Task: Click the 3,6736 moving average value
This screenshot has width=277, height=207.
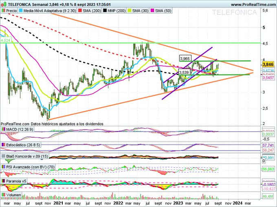Action: click(268, 71)
